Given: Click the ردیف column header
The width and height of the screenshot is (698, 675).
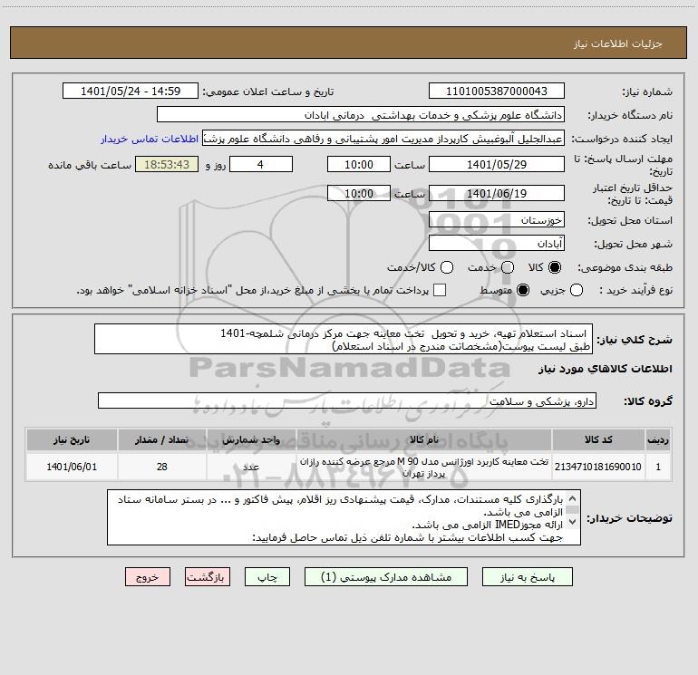Looking at the screenshot, I should (658, 439).
